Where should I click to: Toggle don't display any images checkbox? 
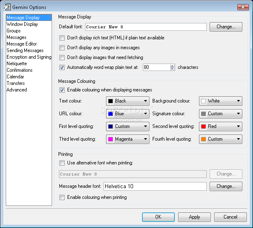(x=62, y=48)
